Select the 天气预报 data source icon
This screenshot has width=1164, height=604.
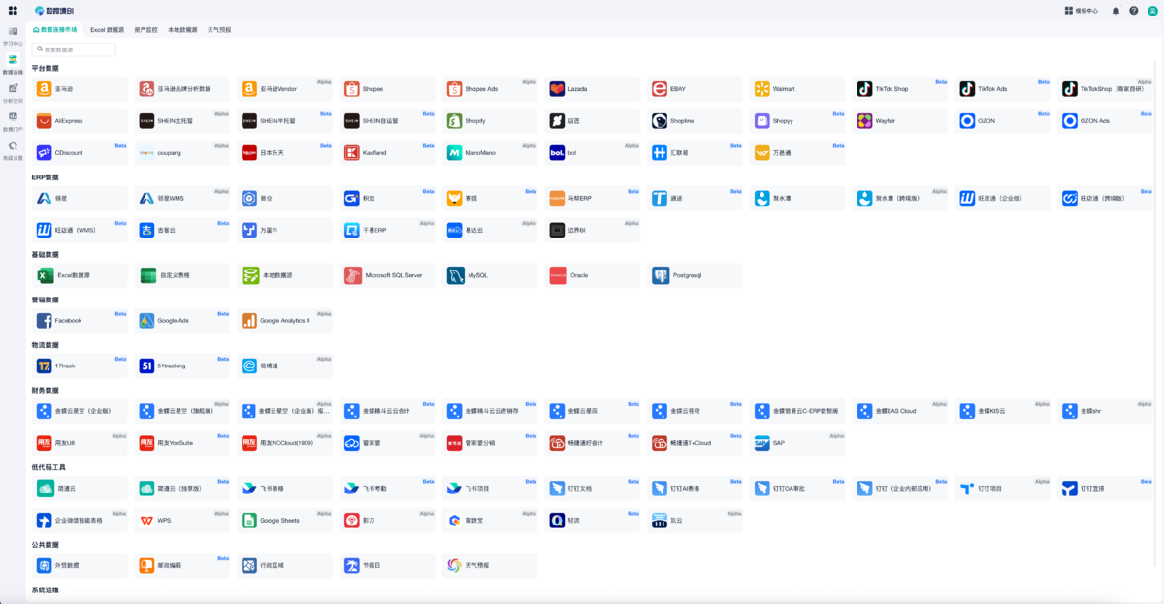pos(454,565)
